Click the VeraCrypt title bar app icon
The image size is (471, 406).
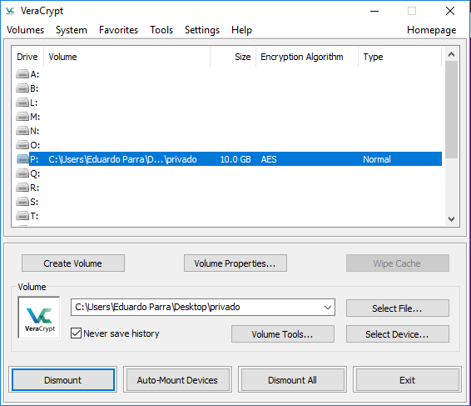point(10,11)
